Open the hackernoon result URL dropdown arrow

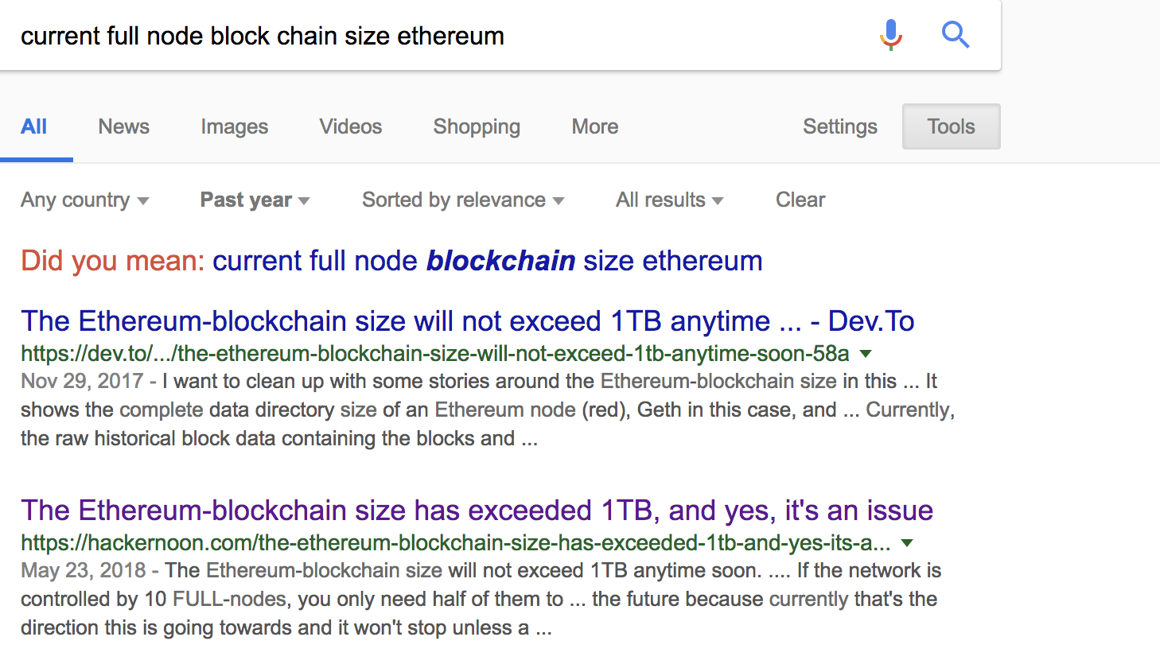[x=906, y=543]
